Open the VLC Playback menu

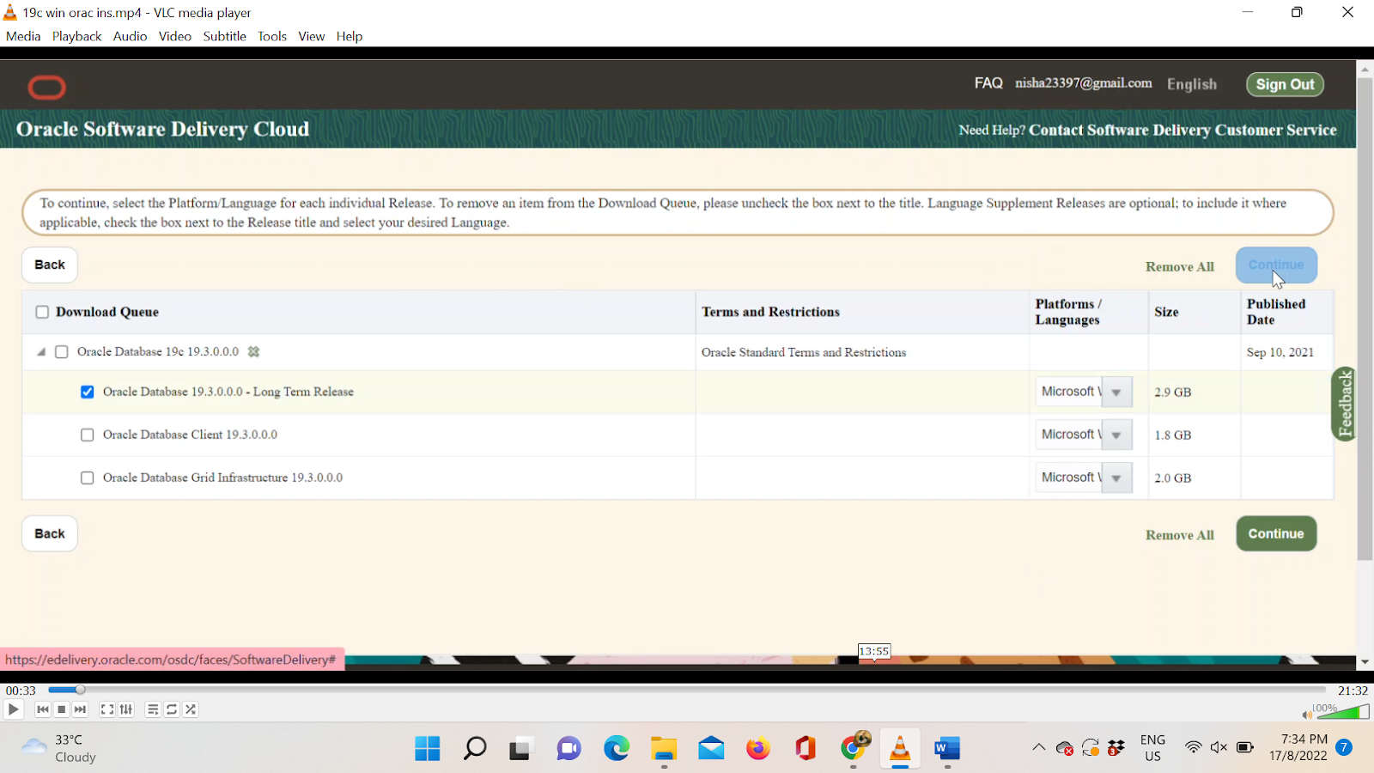pyautogui.click(x=76, y=36)
